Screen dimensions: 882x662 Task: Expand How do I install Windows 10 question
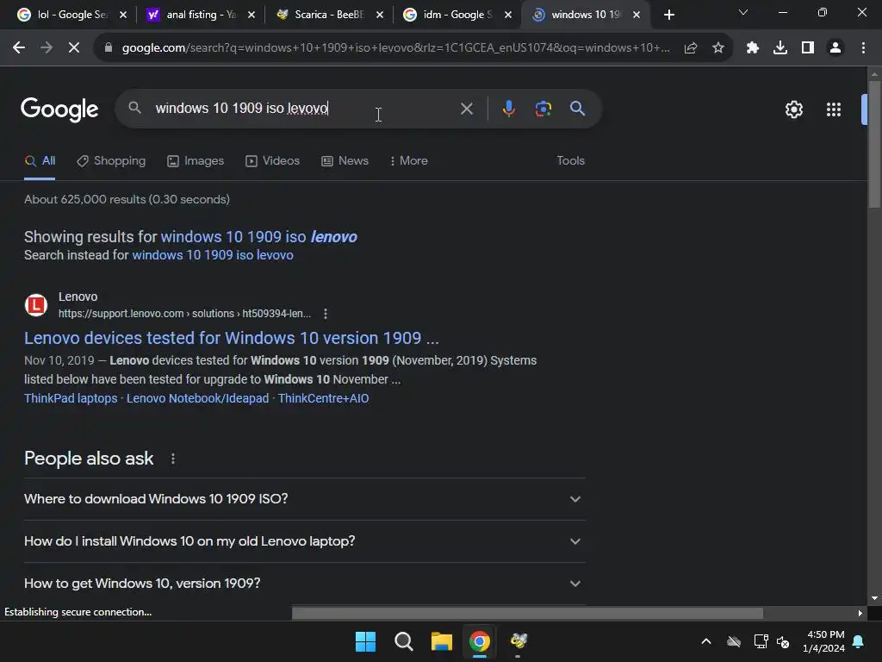coord(305,541)
